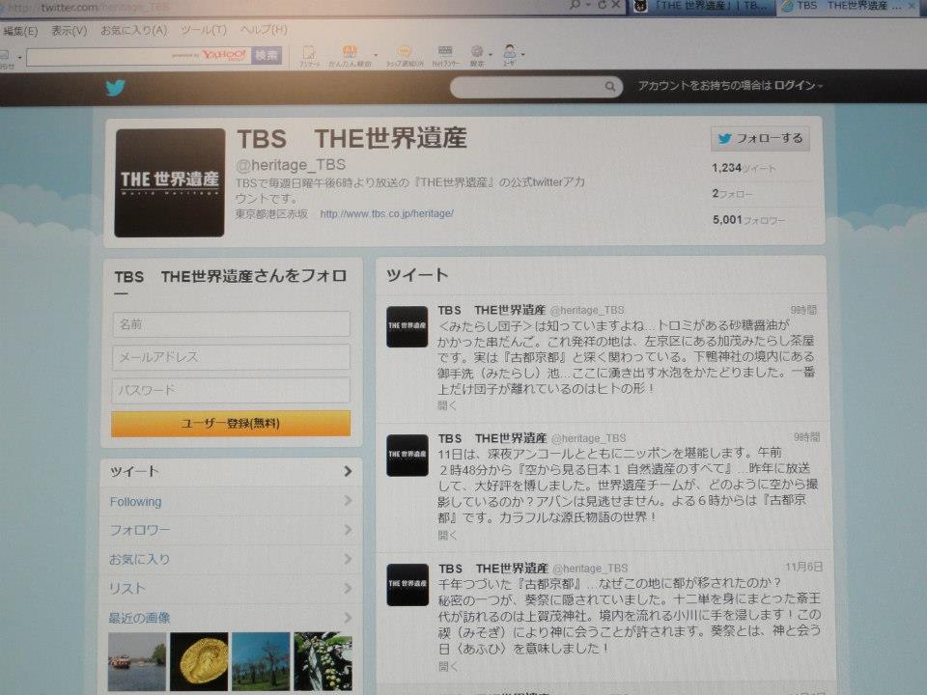The height and width of the screenshot is (695, 927).
Task: Click the magnifier icon in Twitter search box
Action: 609,87
